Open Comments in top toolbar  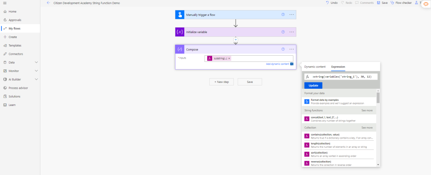(x=364, y=3)
